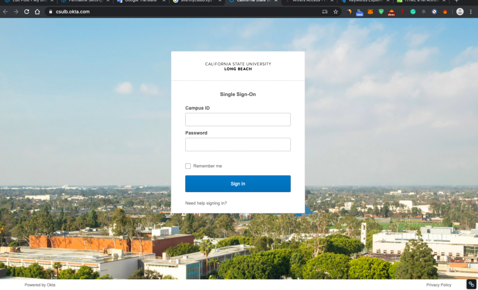The width and height of the screenshot is (478, 290).
Task: Bookmark this page with the star
Action: click(336, 12)
